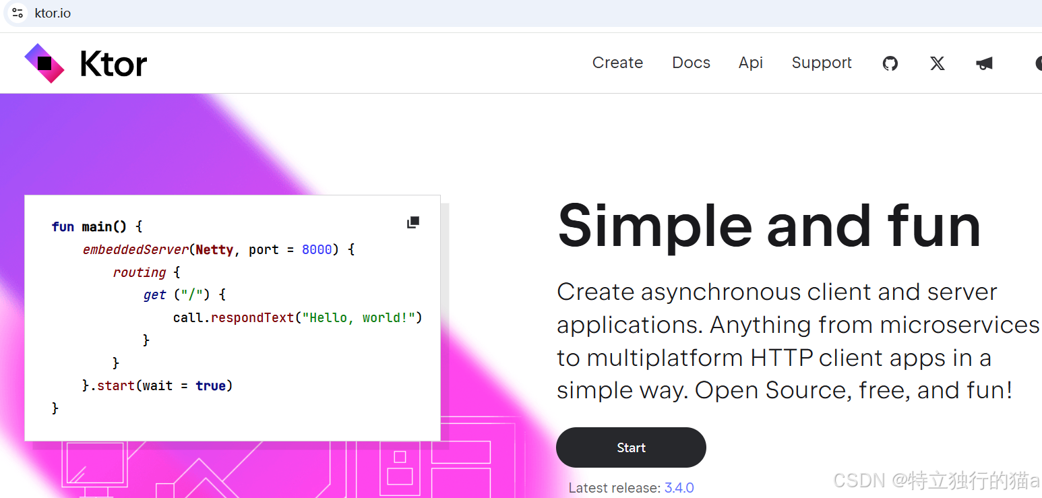
Task: Click the '}.start(wait = true)' code line
Action: (157, 385)
